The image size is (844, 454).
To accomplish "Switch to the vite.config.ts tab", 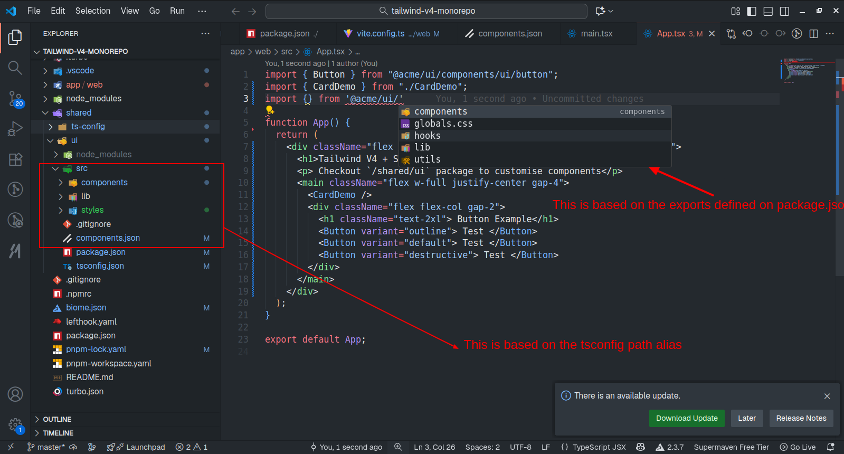I will (380, 34).
